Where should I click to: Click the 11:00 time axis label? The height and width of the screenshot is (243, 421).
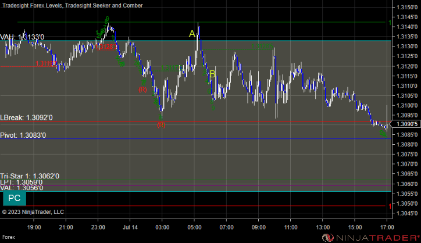coord(291,227)
